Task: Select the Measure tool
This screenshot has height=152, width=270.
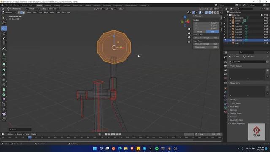Action: [4, 54]
